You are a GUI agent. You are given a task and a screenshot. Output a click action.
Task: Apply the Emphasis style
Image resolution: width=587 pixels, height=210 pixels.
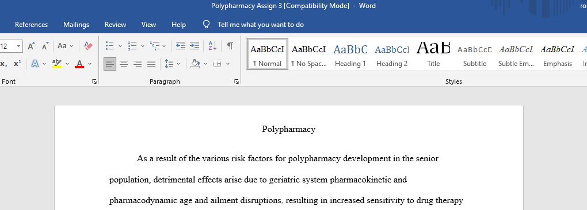click(558, 54)
